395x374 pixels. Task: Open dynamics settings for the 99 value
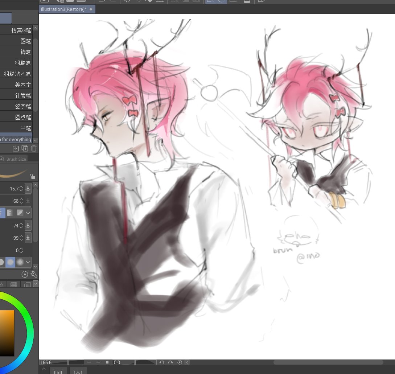[x=28, y=238]
